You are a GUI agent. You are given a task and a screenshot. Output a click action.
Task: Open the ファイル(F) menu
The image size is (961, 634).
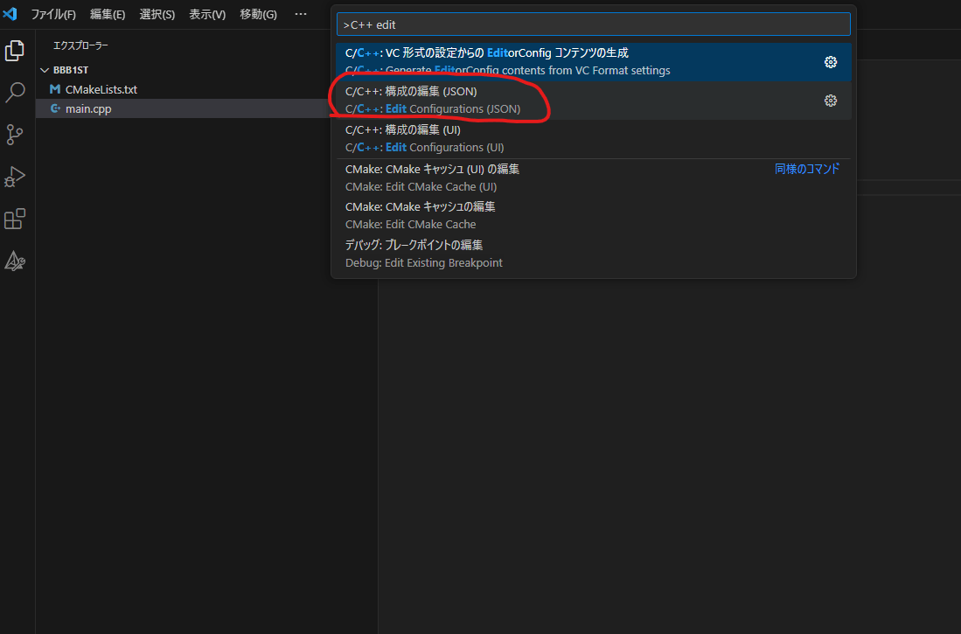click(53, 14)
